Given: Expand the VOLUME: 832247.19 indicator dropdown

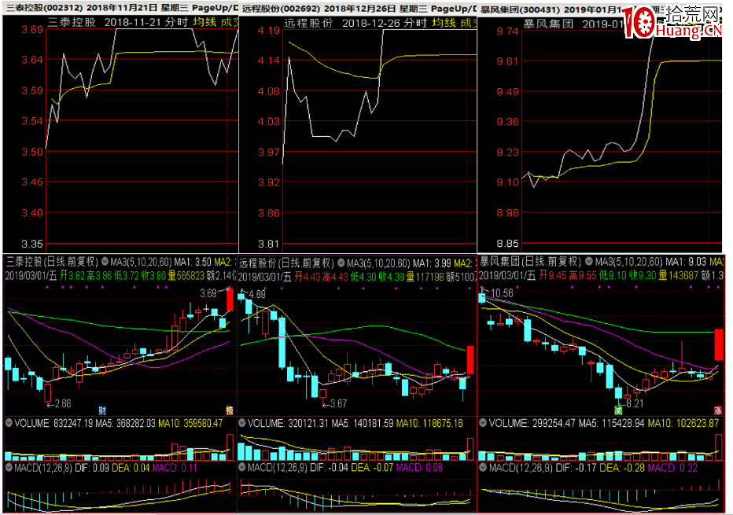Looking at the screenshot, I should 9,424.
